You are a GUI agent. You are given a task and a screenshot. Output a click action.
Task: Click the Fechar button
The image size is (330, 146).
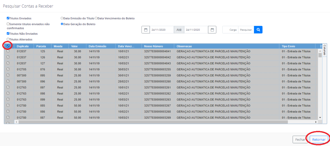[x=300, y=140]
